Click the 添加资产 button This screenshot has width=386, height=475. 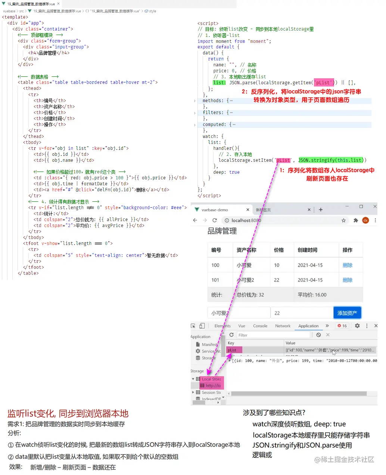tap(347, 313)
